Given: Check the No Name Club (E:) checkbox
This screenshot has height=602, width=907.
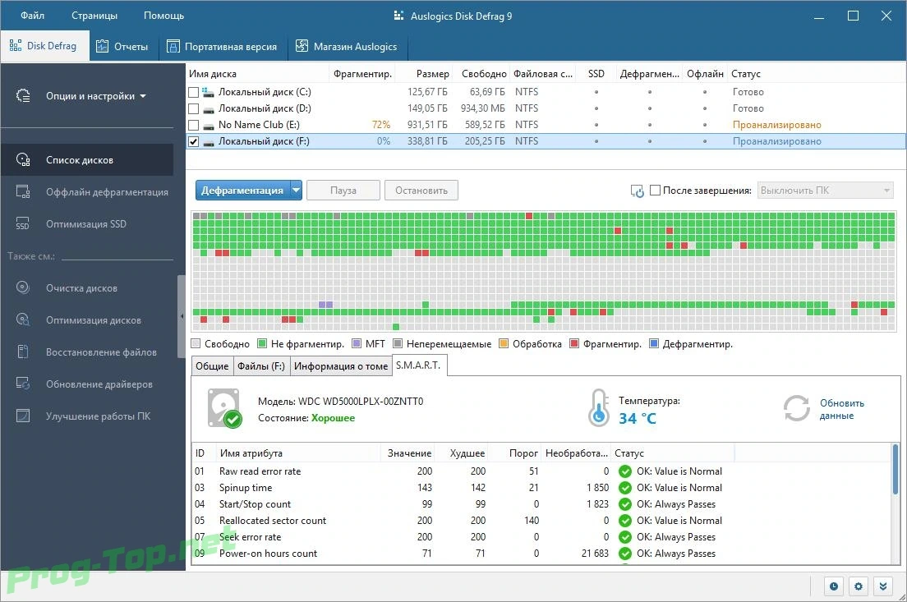Looking at the screenshot, I should 194,125.
